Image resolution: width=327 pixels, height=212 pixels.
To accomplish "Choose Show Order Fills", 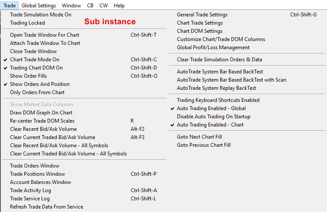I will pyautogui.click(x=29, y=76).
